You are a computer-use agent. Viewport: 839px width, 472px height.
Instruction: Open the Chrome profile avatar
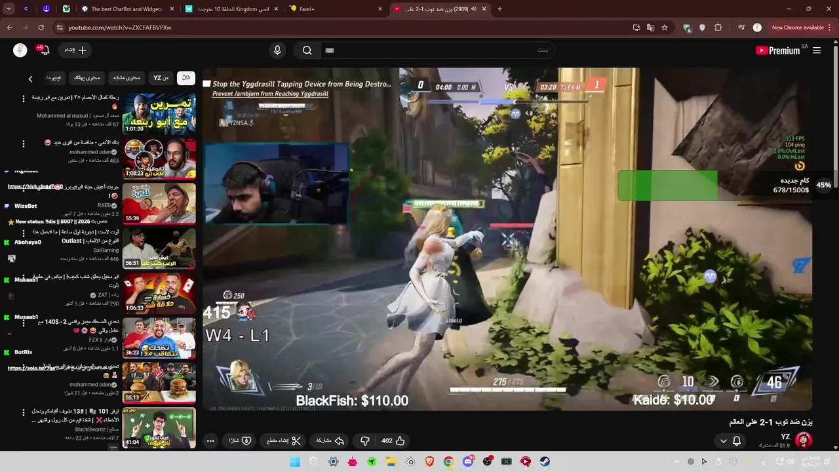point(757,28)
